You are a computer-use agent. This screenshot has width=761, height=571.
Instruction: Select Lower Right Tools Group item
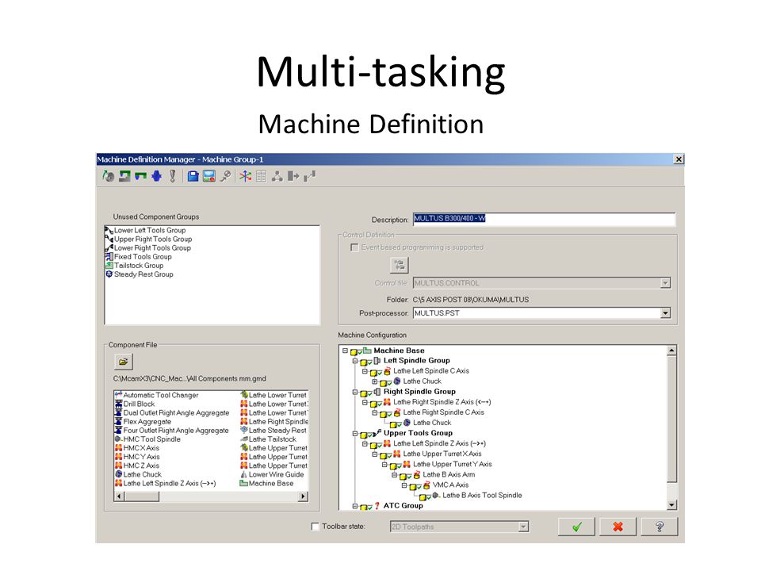click(x=152, y=247)
